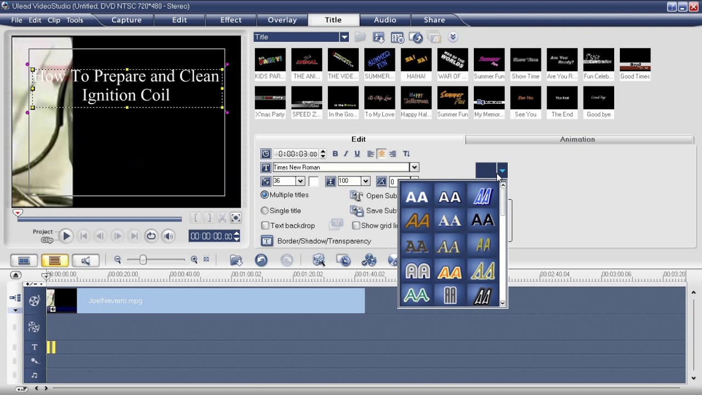This screenshot has height=395, width=702.
Task: Switch preview to Project mode
Action: (x=42, y=232)
